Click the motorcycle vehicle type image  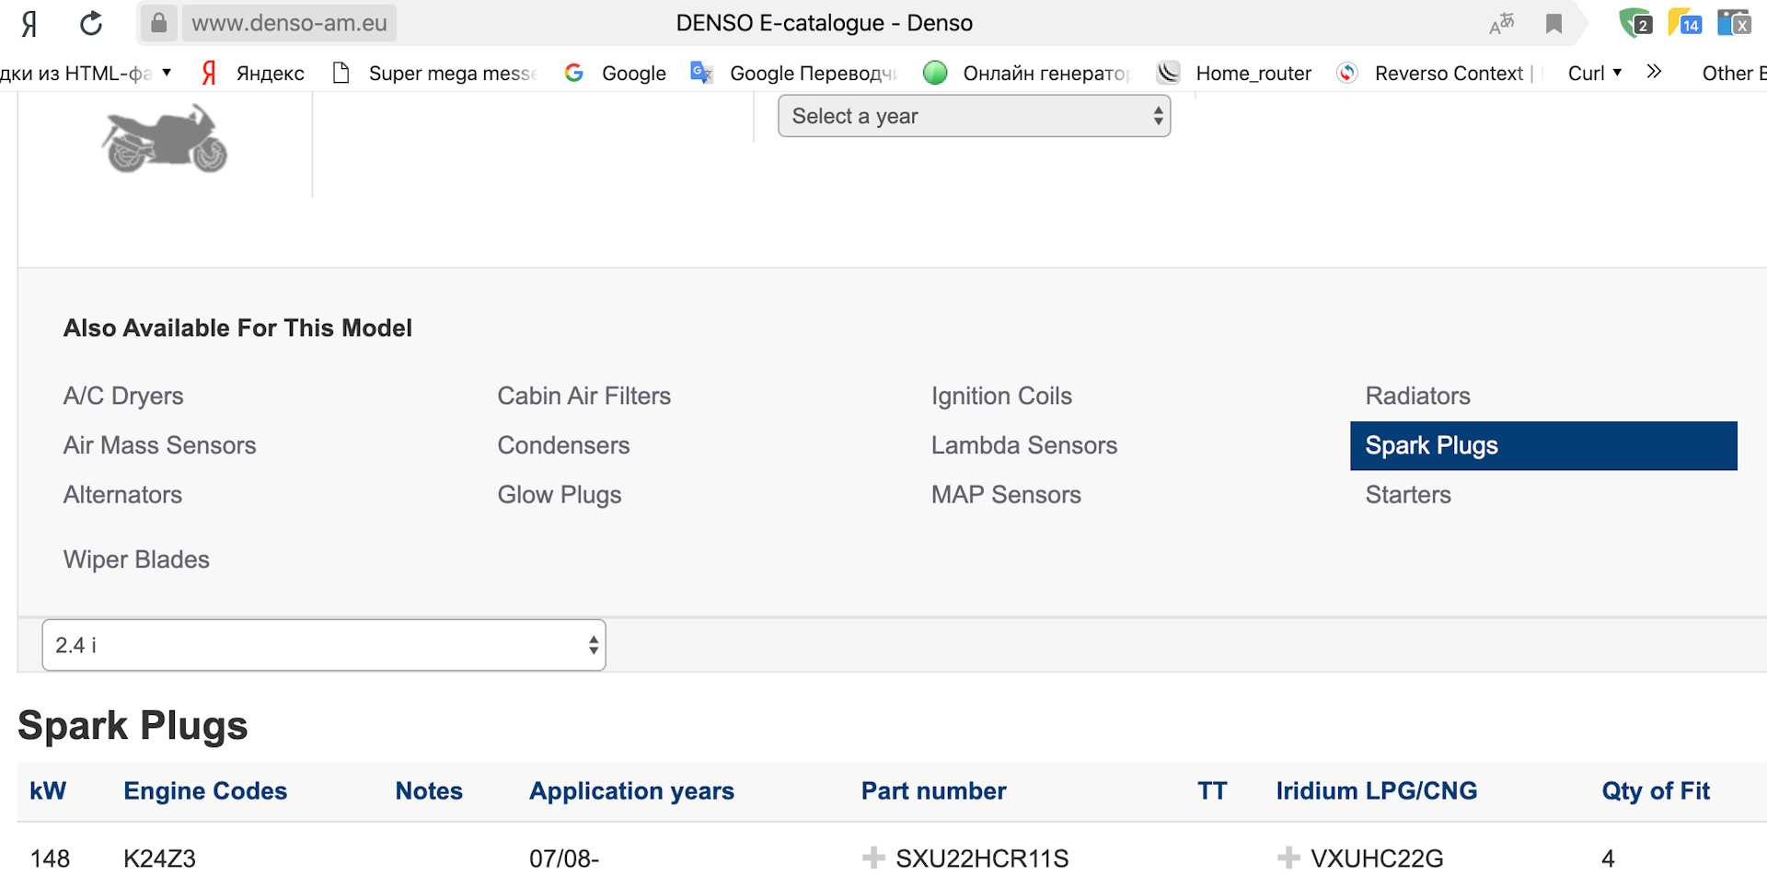164,138
